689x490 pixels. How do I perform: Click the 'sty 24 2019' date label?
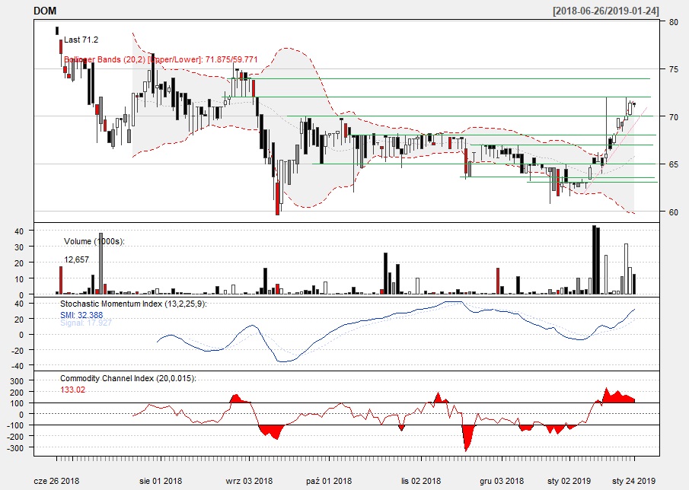coord(633,481)
